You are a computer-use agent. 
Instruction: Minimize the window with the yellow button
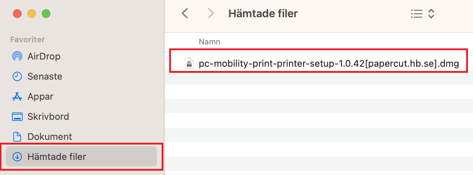pos(32,14)
